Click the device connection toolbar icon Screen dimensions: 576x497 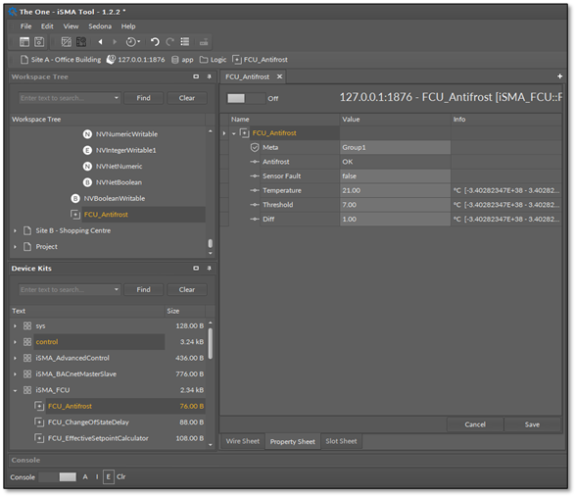pos(204,42)
